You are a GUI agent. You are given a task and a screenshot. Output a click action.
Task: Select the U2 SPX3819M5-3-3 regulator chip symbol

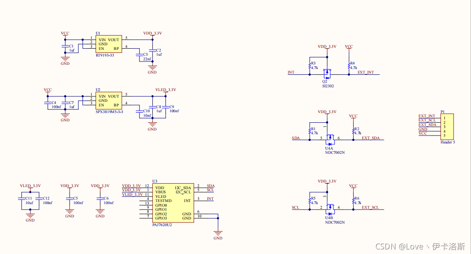coord(109,101)
